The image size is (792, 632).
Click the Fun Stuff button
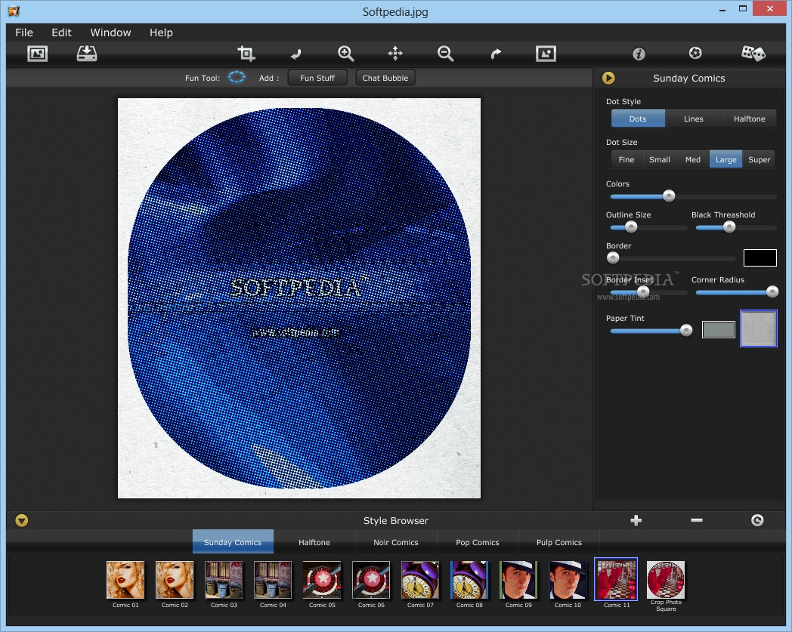pyautogui.click(x=317, y=78)
